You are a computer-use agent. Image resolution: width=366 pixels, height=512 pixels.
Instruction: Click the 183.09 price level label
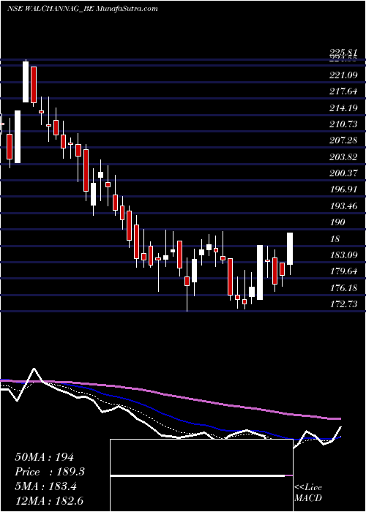(343, 255)
